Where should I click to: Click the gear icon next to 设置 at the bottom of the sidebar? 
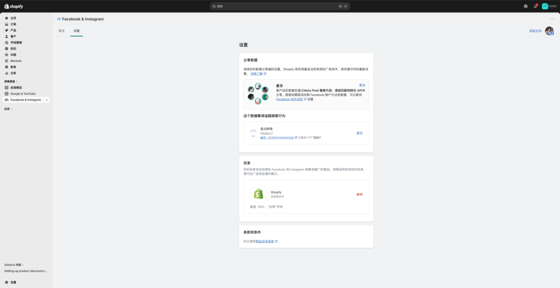pos(7,283)
